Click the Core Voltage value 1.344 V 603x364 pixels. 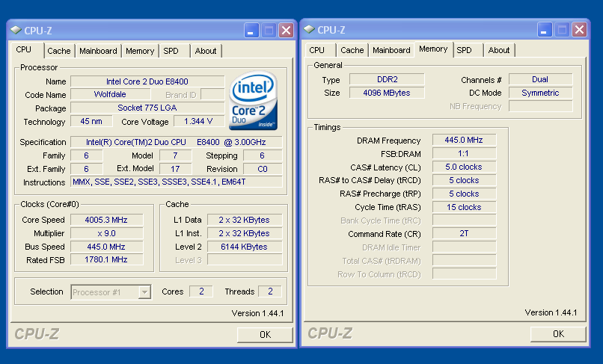pyautogui.click(x=198, y=122)
